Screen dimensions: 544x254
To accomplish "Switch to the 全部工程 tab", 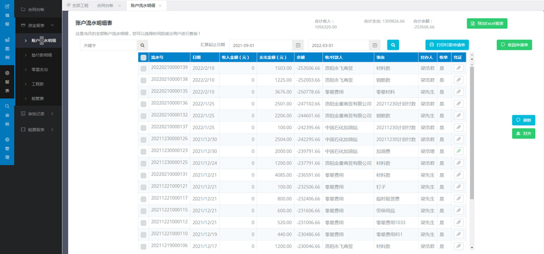I will click(78, 5).
